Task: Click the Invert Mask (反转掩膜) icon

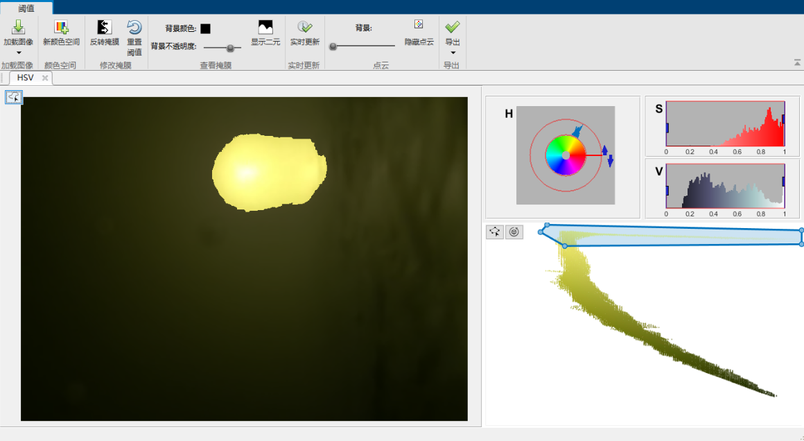Action: [x=104, y=28]
